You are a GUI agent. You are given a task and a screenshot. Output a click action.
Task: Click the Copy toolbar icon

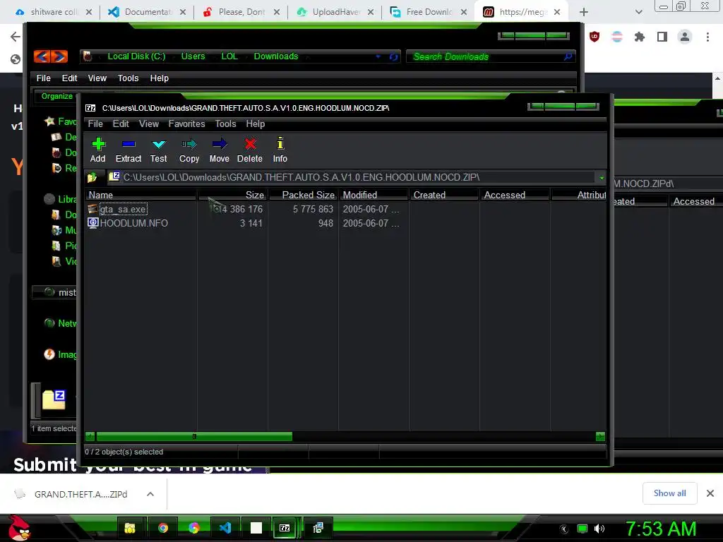coord(189,144)
